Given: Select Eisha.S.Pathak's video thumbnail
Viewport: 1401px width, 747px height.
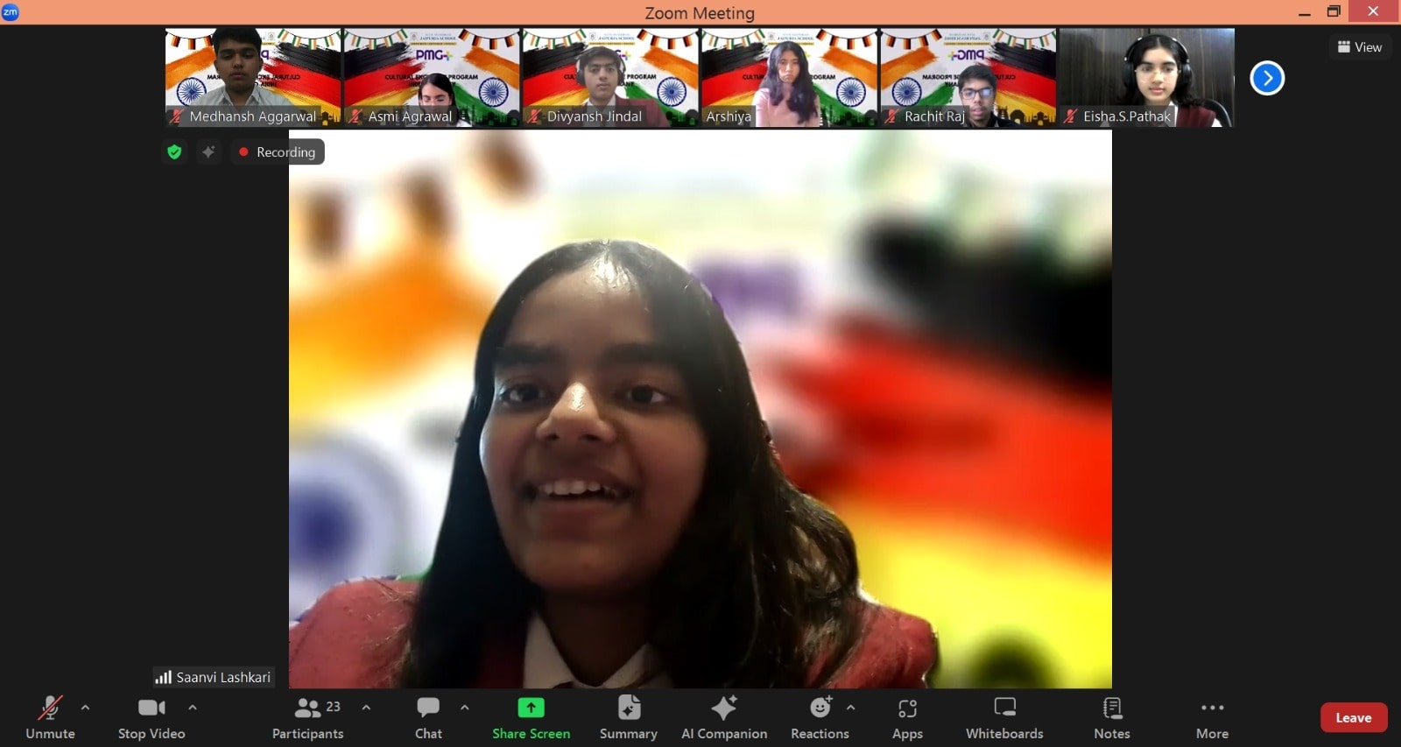Looking at the screenshot, I should coord(1146,77).
